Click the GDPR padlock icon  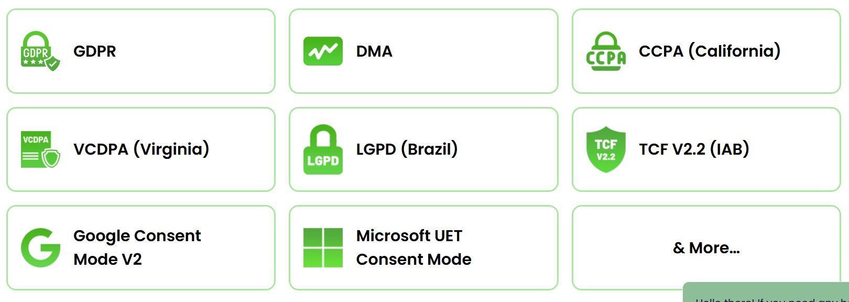40,51
